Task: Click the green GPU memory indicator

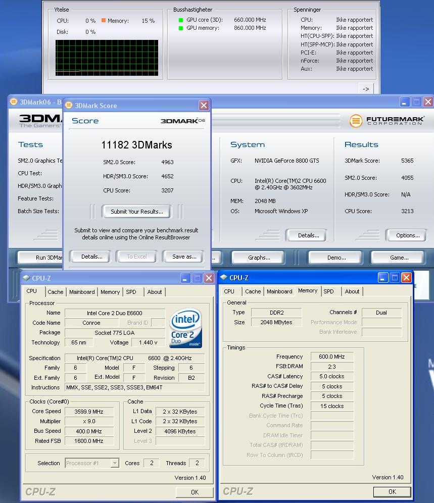Action: pos(181,28)
